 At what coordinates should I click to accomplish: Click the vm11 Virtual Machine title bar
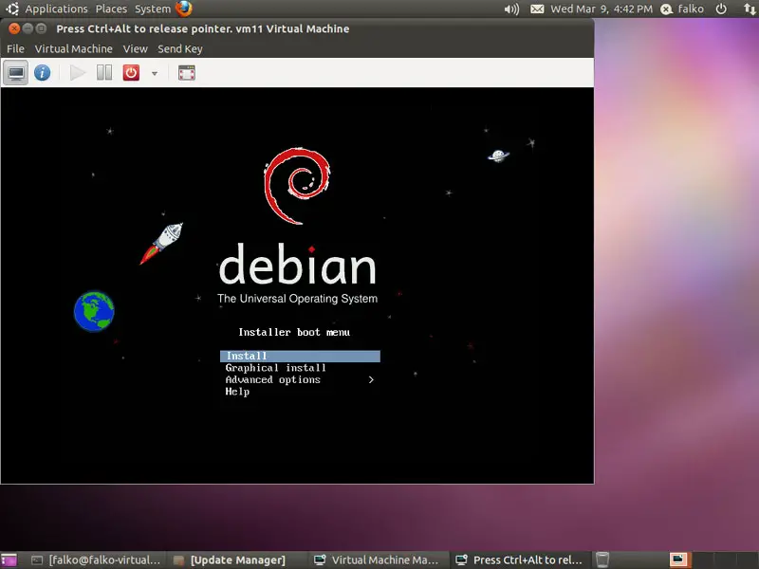[297, 28]
